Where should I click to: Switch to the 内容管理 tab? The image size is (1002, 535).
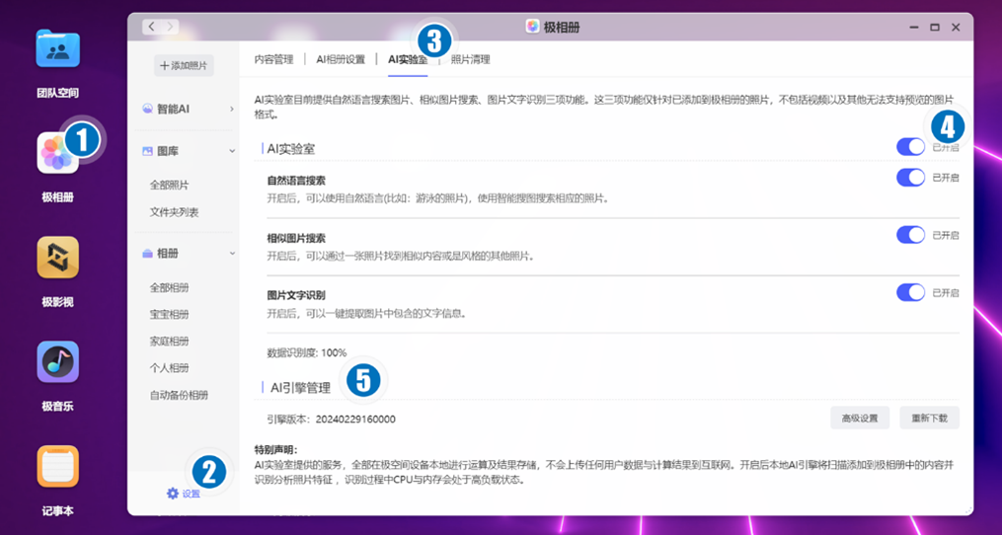(273, 59)
